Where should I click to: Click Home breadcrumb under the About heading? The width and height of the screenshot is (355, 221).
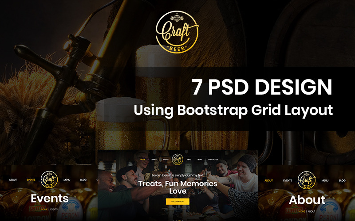pos(302,211)
